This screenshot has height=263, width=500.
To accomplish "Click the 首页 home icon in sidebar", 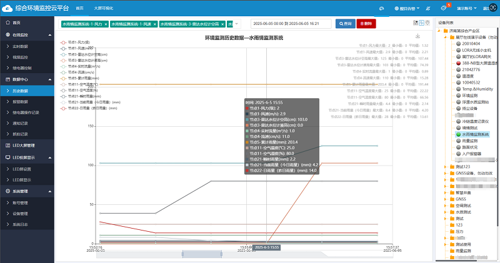I will click(x=7, y=22).
